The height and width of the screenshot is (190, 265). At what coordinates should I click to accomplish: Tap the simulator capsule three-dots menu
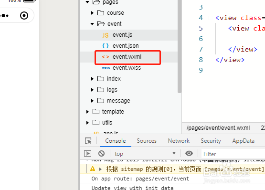coord(4,16)
